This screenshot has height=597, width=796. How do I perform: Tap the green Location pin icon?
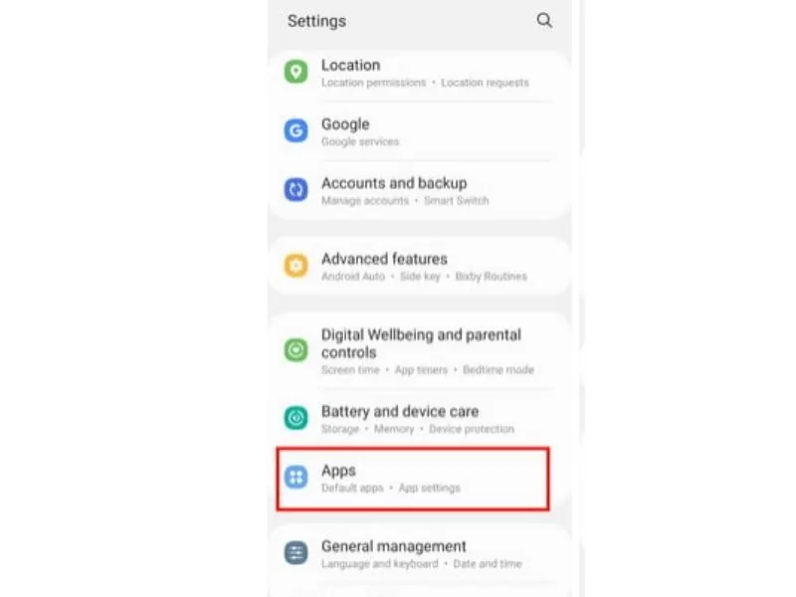pos(296,72)
